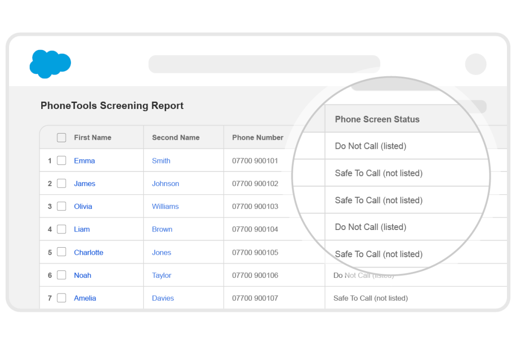The image size is (516, 345).
Task: Click Olivia's Safe To Call status
Action: coord(379,200)
